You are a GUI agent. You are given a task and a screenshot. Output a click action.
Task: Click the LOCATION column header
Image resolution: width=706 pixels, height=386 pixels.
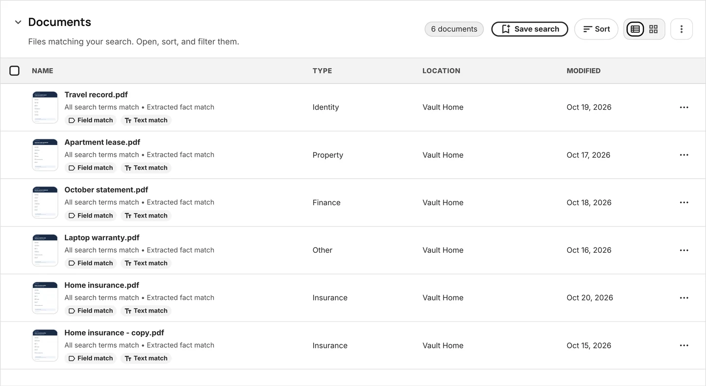(441, 71)
